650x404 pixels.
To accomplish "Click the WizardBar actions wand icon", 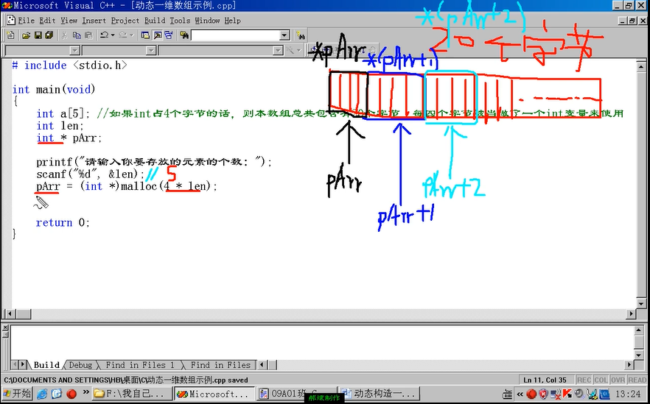I will [290, 51].
